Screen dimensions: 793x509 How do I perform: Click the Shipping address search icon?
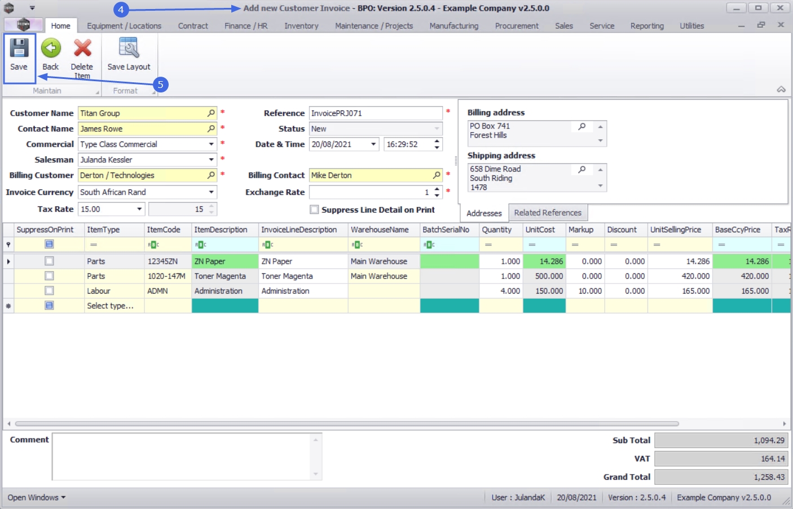(582, 170)
